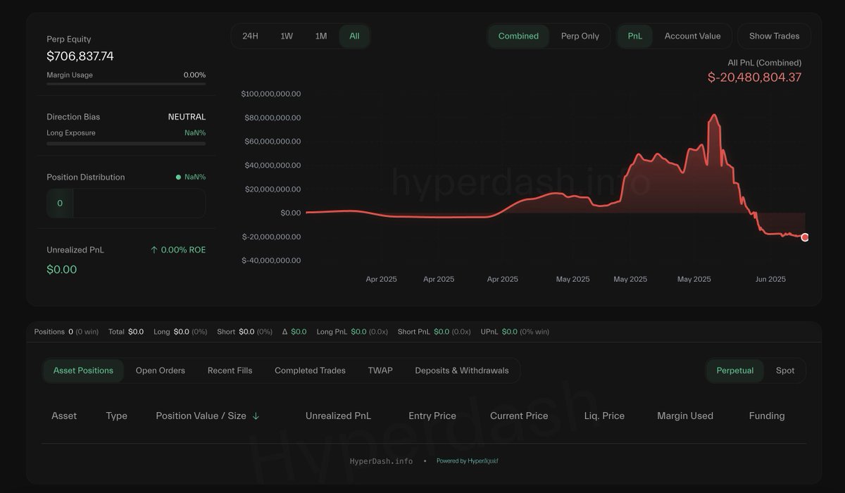
Task: Click the Margin Used column header
Action: pos(685,416)
